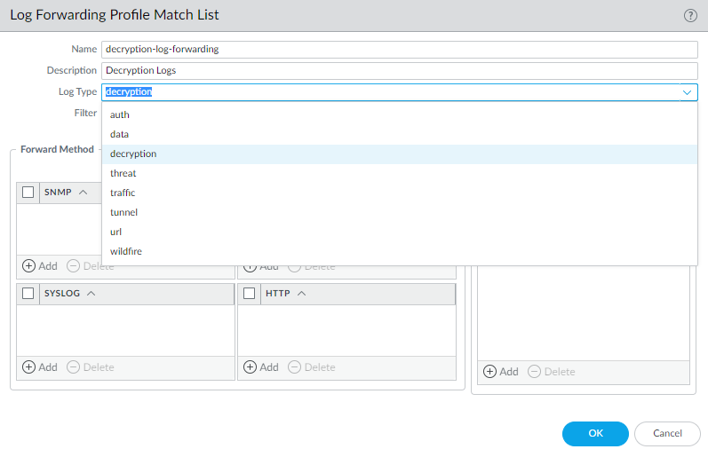The height and width of the screenshot is (457, 708).
Task: Click Add icon under SYSLOG panel
Action: click(x=29, y=367)
